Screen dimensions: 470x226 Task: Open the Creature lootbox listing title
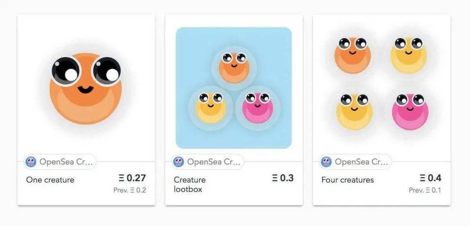[190, 184]
